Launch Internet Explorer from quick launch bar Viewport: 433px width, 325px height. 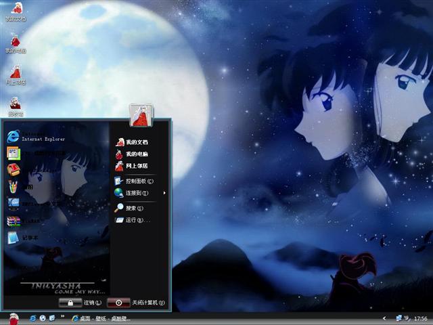pyautogui.click(x=33, y=318)
